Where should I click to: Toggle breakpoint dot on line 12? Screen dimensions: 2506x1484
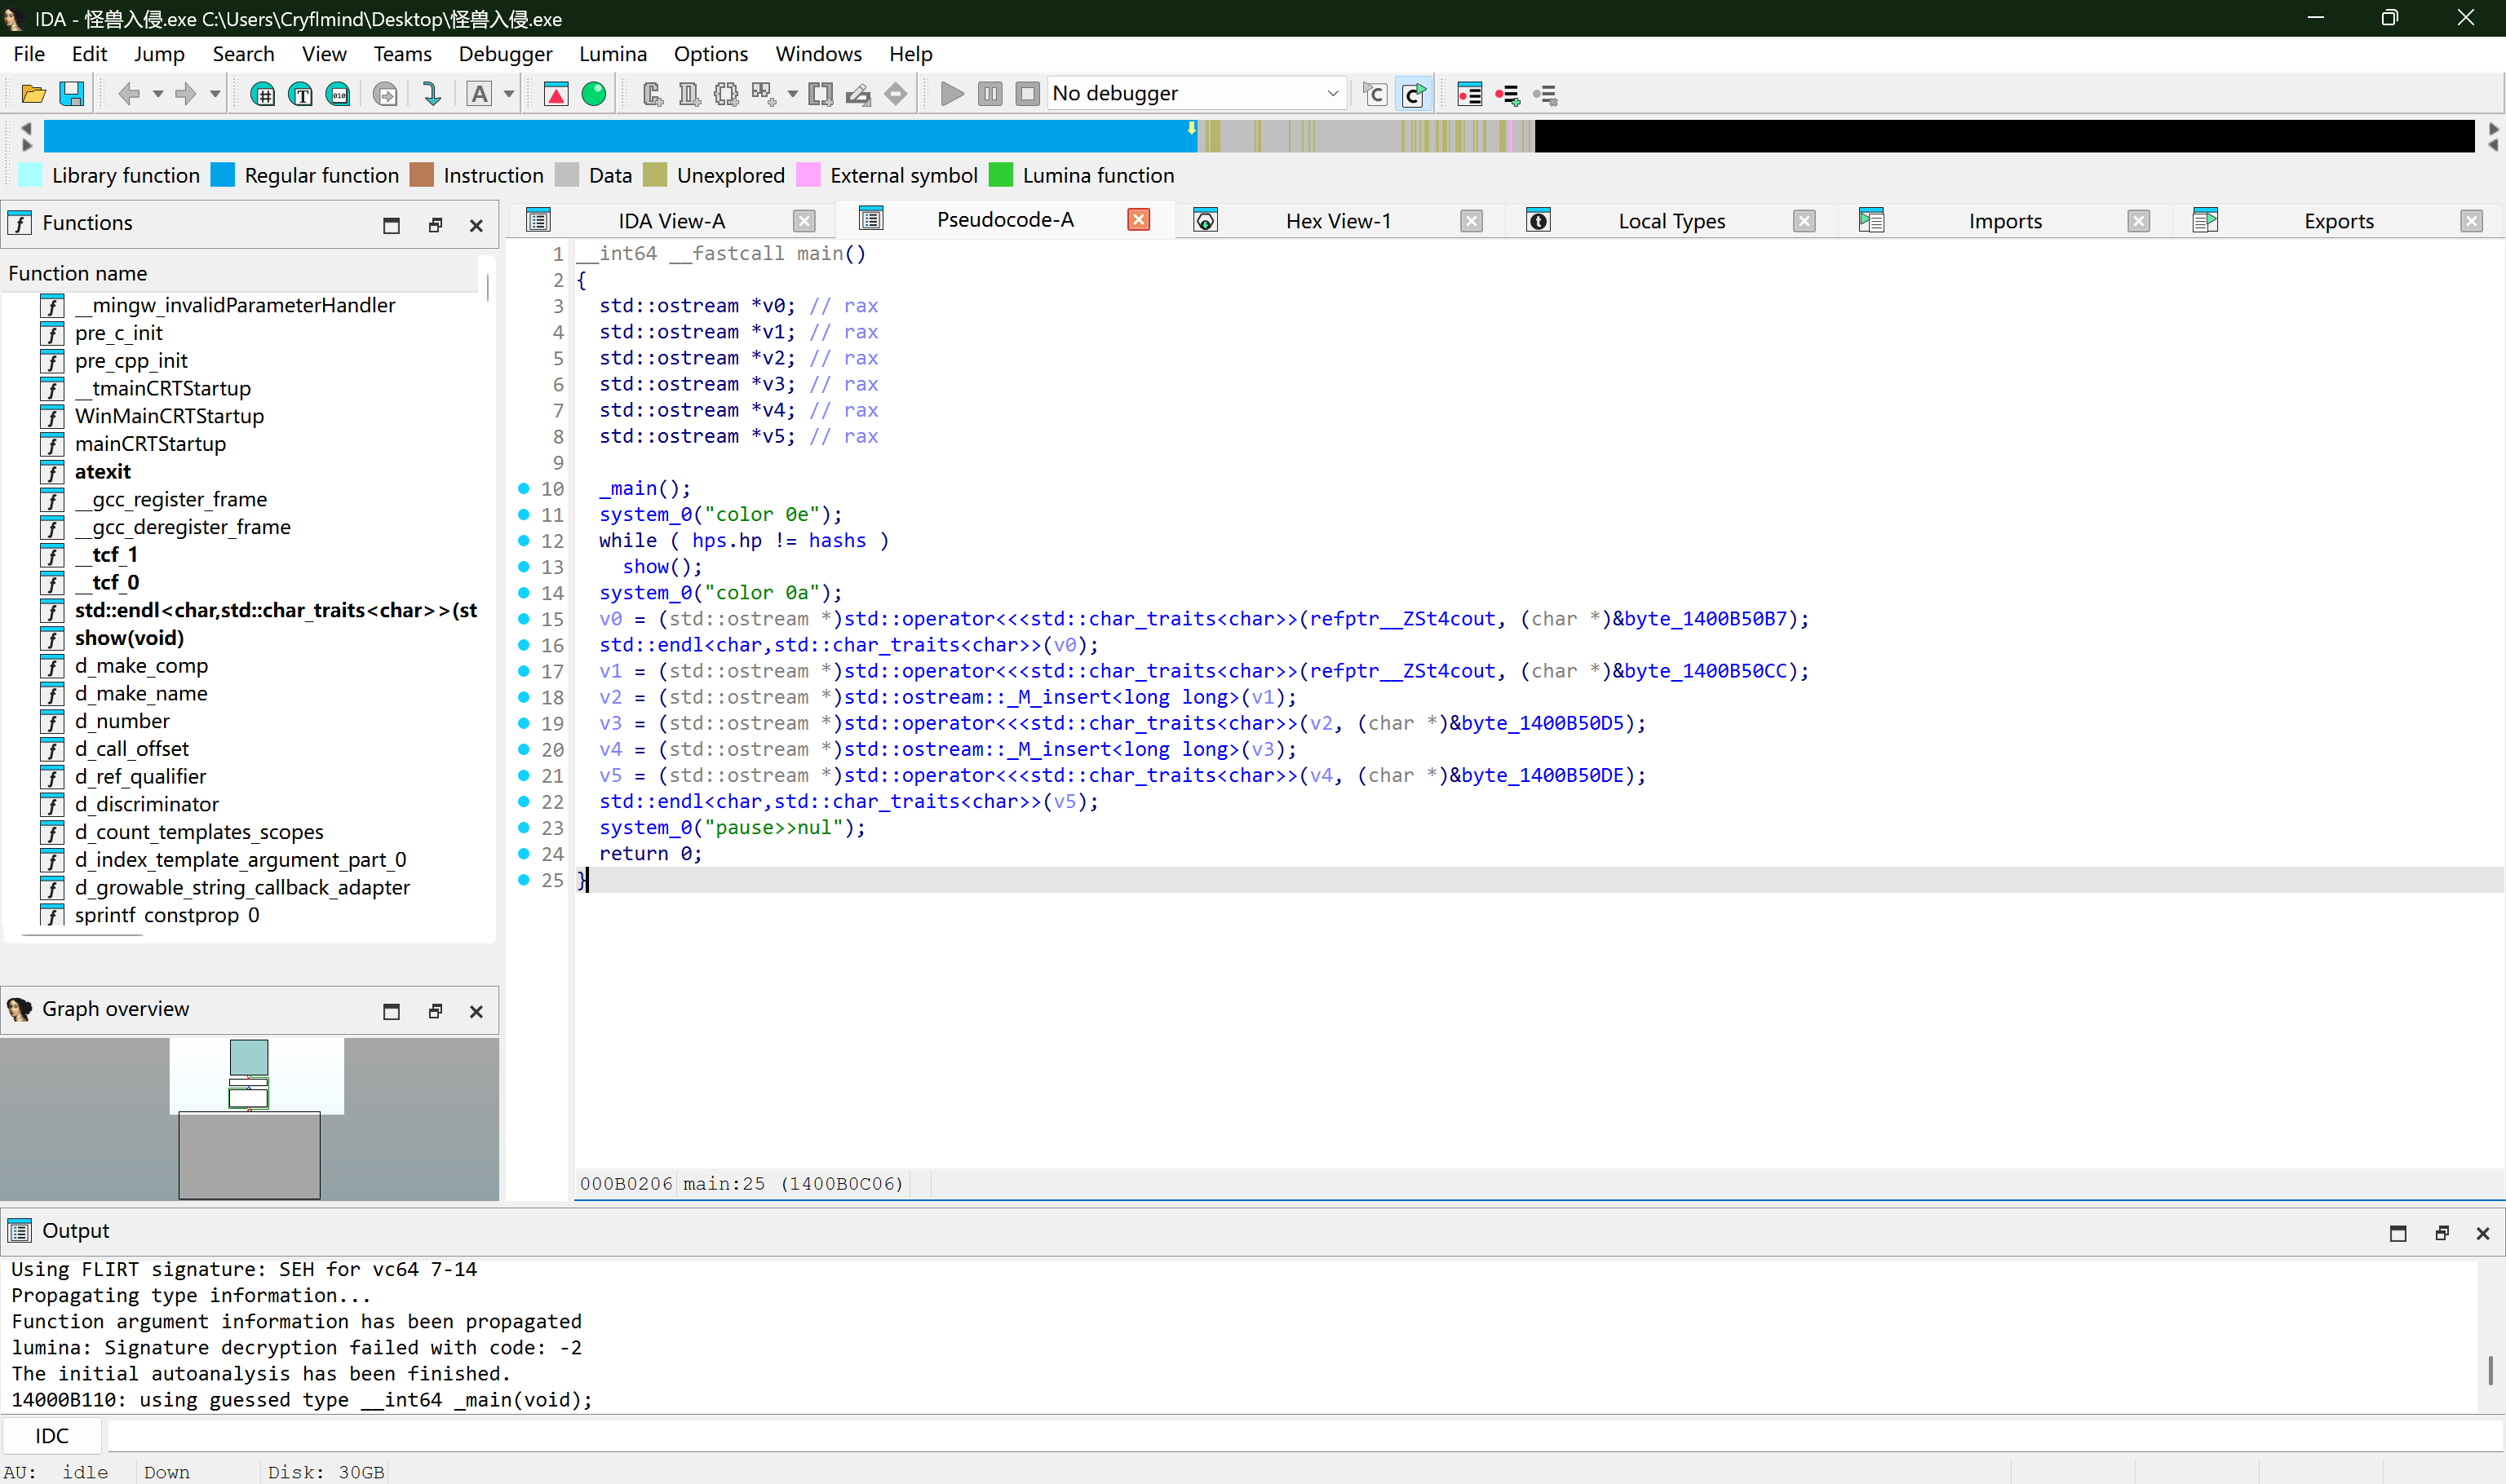click(x=523, y=541)
